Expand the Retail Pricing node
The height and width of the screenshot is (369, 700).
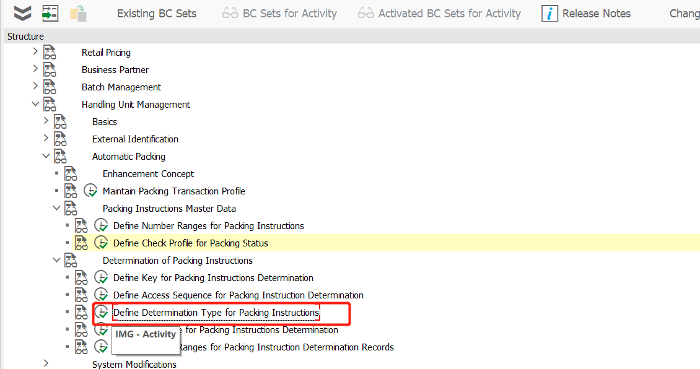coord(35,52)
